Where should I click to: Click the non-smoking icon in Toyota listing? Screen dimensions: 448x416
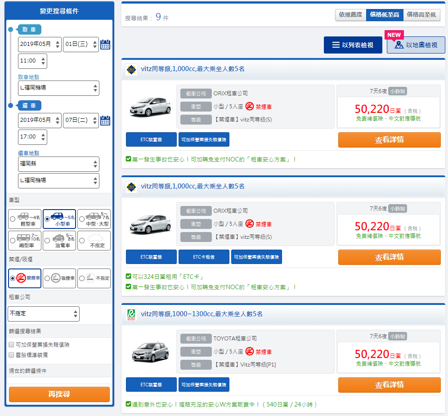coord(250,351)
